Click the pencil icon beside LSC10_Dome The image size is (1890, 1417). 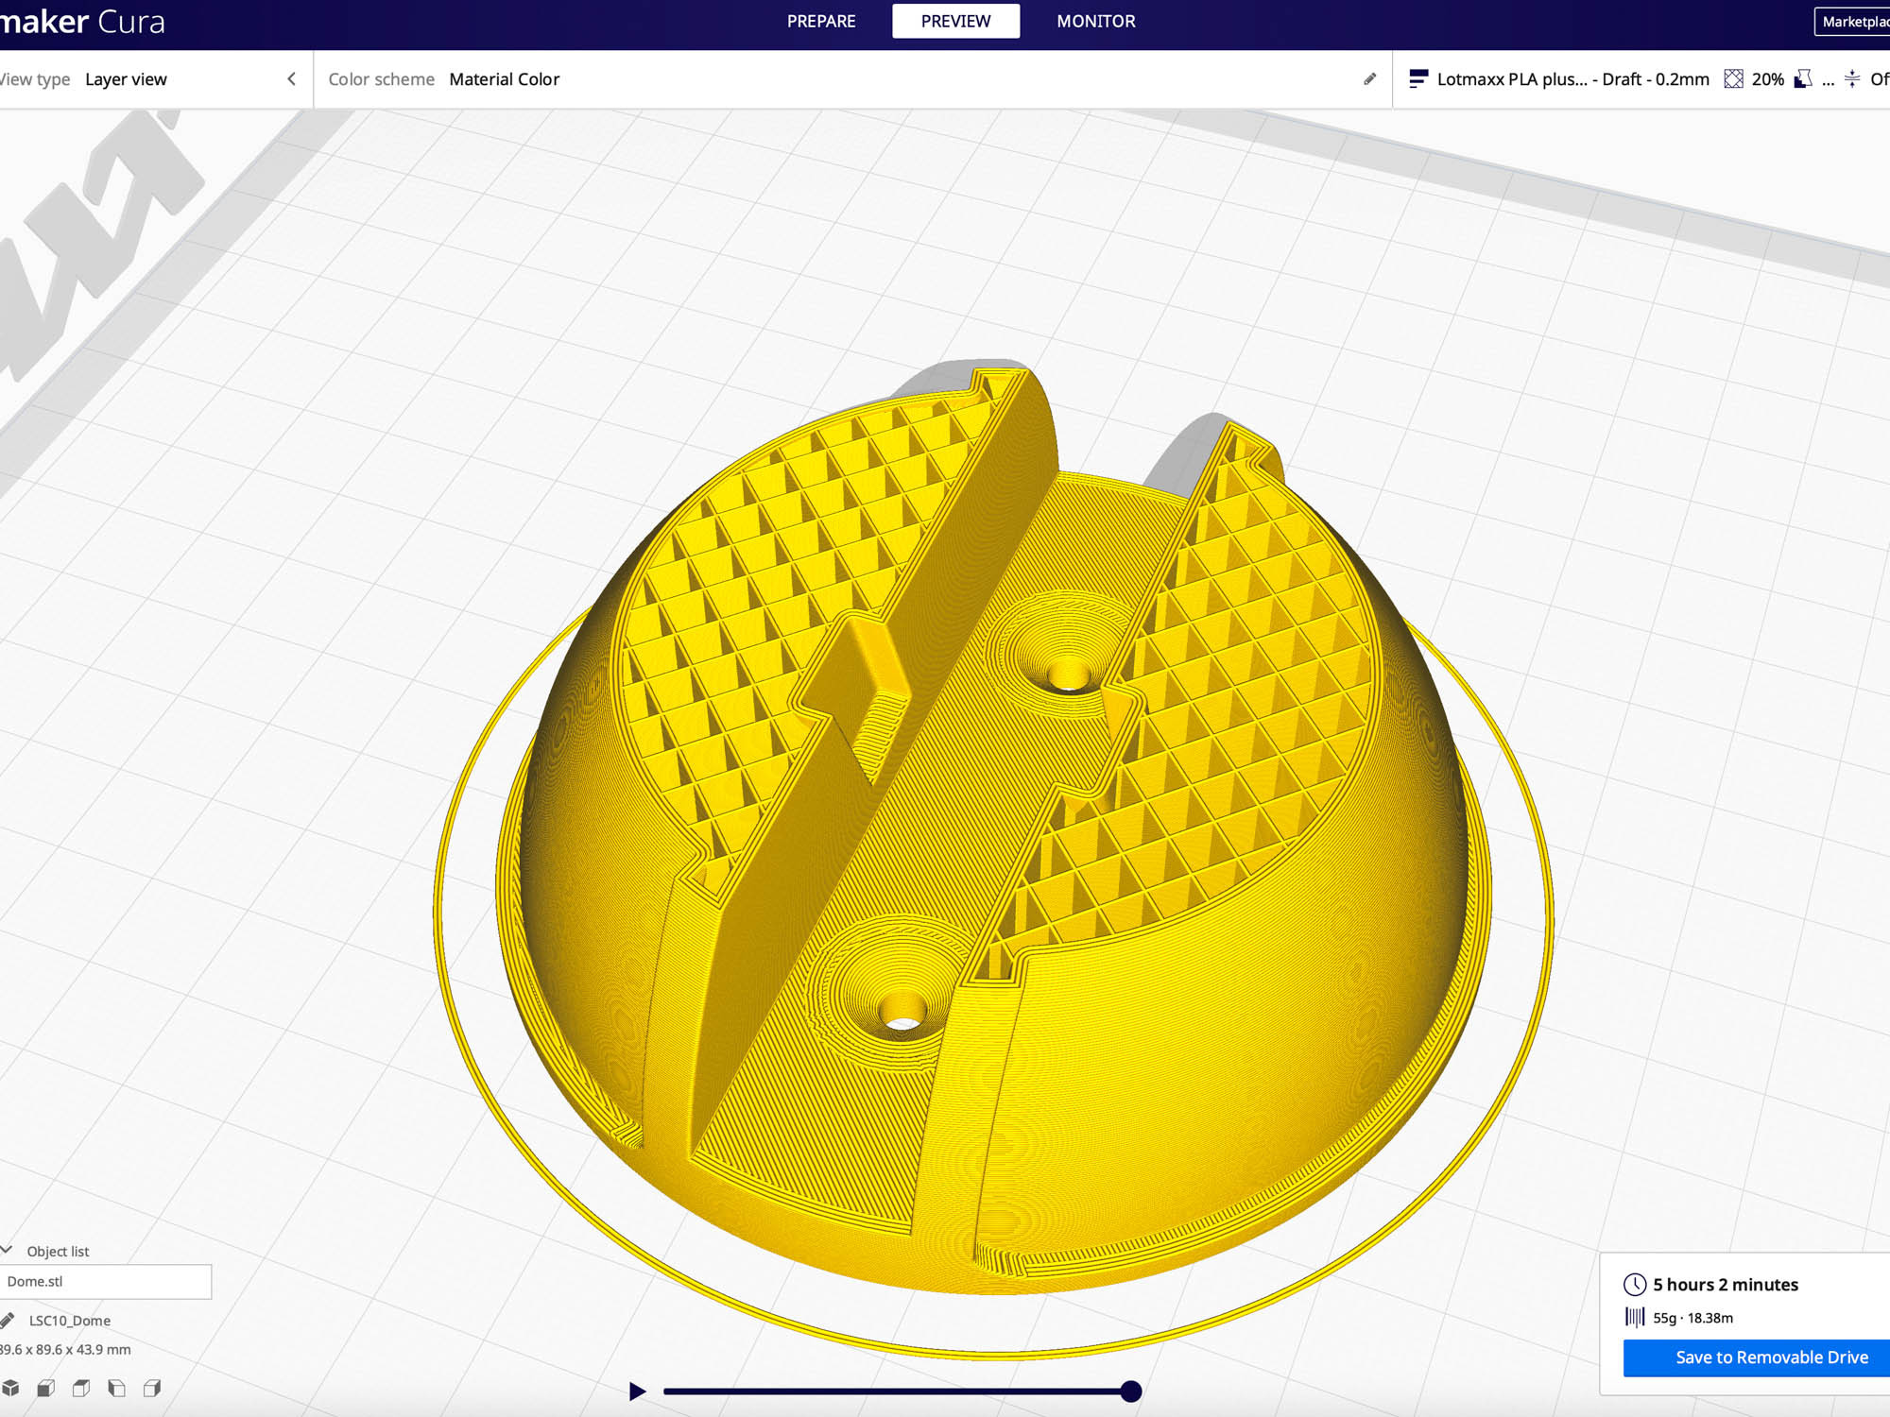(8, 1320)
